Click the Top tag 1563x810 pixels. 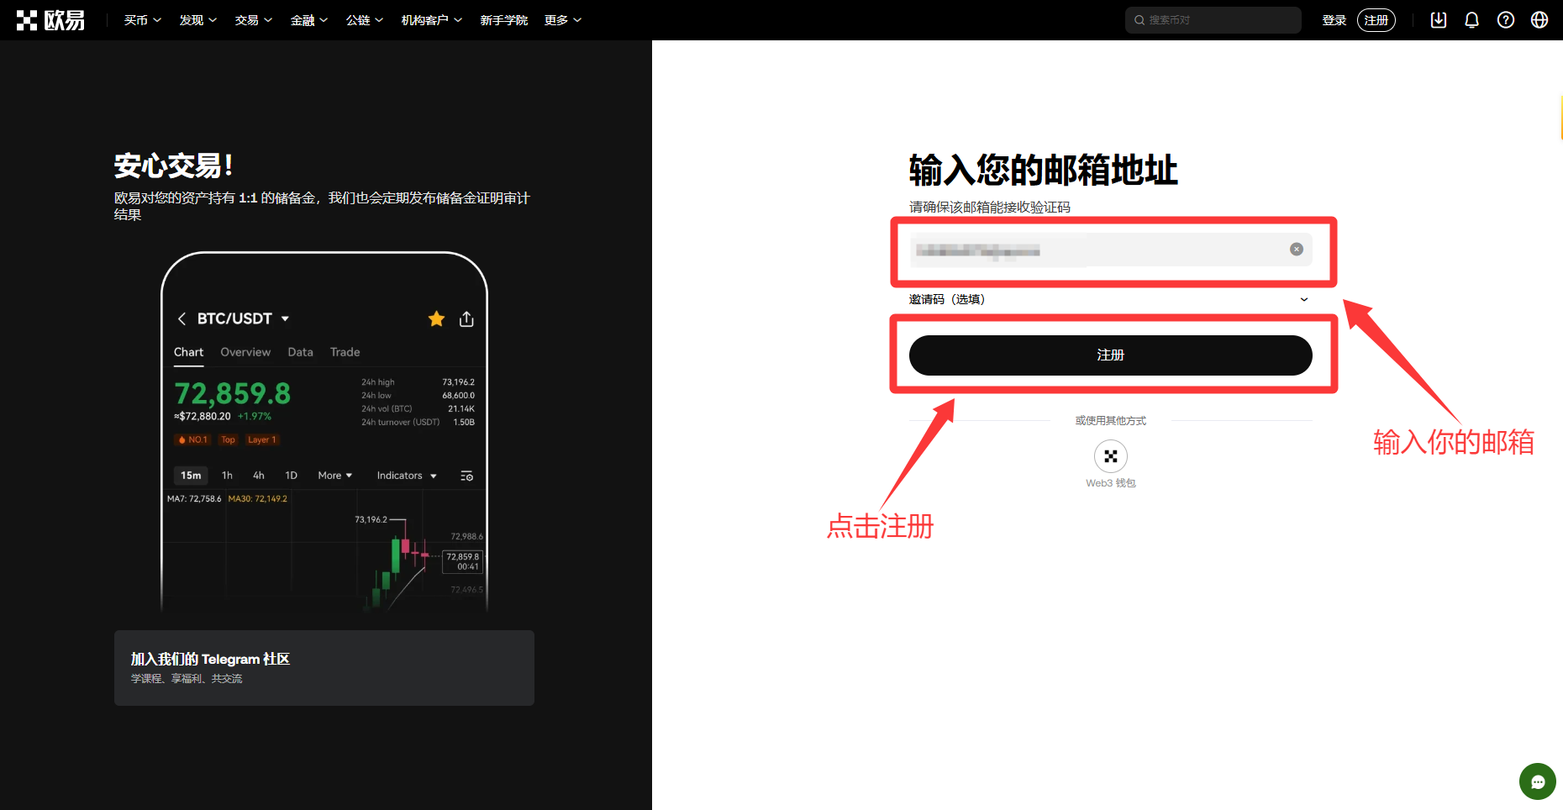[x=228, y=439]
